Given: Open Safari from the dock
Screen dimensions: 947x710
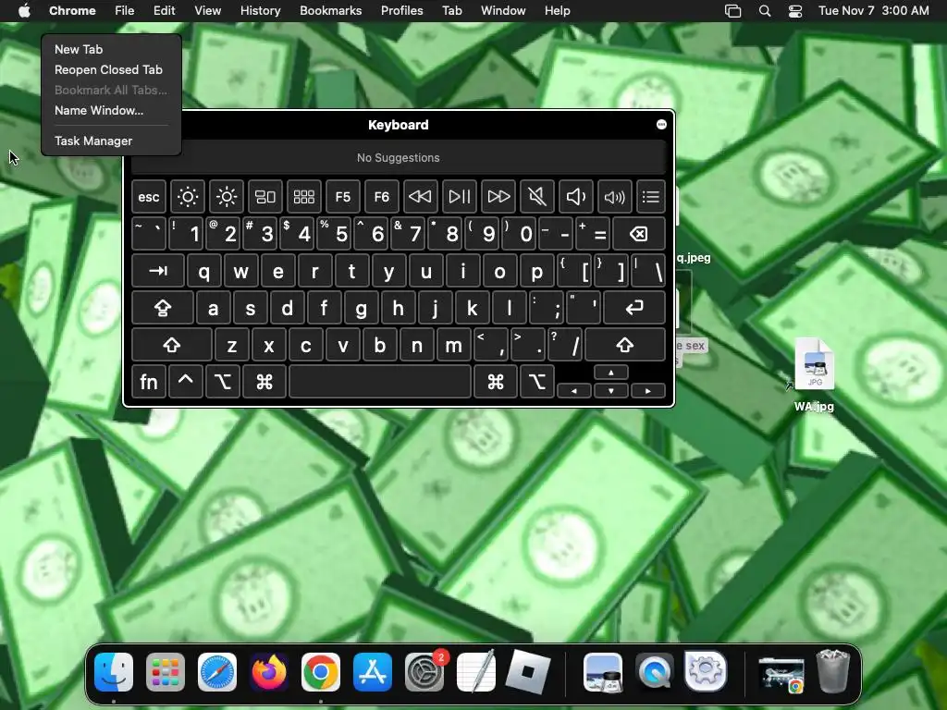Looking at the screenshot, I should [x=217, y=672].
